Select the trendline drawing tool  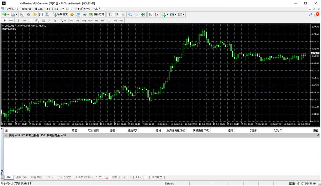point(31,20)
